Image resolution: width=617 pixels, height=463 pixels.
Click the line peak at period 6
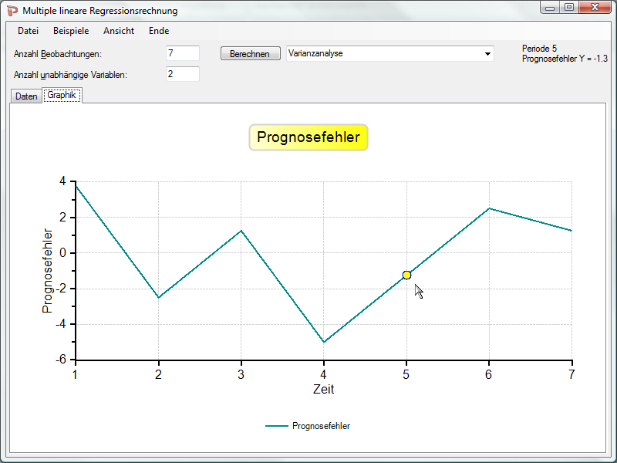[489, 208]
